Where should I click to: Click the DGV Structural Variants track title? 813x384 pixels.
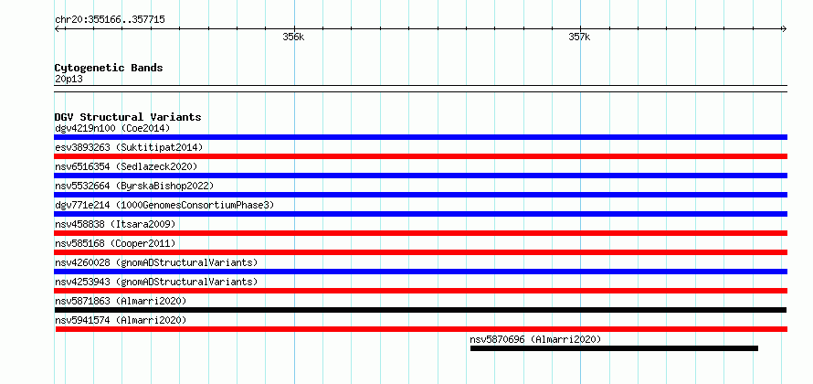[128, 117]
